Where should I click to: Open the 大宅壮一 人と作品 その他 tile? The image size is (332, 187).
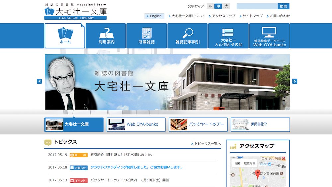(x=228, y=36)
